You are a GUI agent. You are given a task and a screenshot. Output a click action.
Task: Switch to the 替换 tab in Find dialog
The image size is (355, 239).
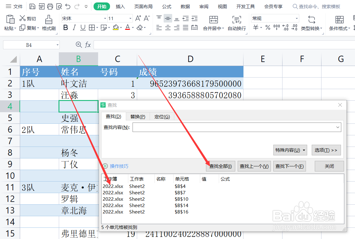coord(137,116)
